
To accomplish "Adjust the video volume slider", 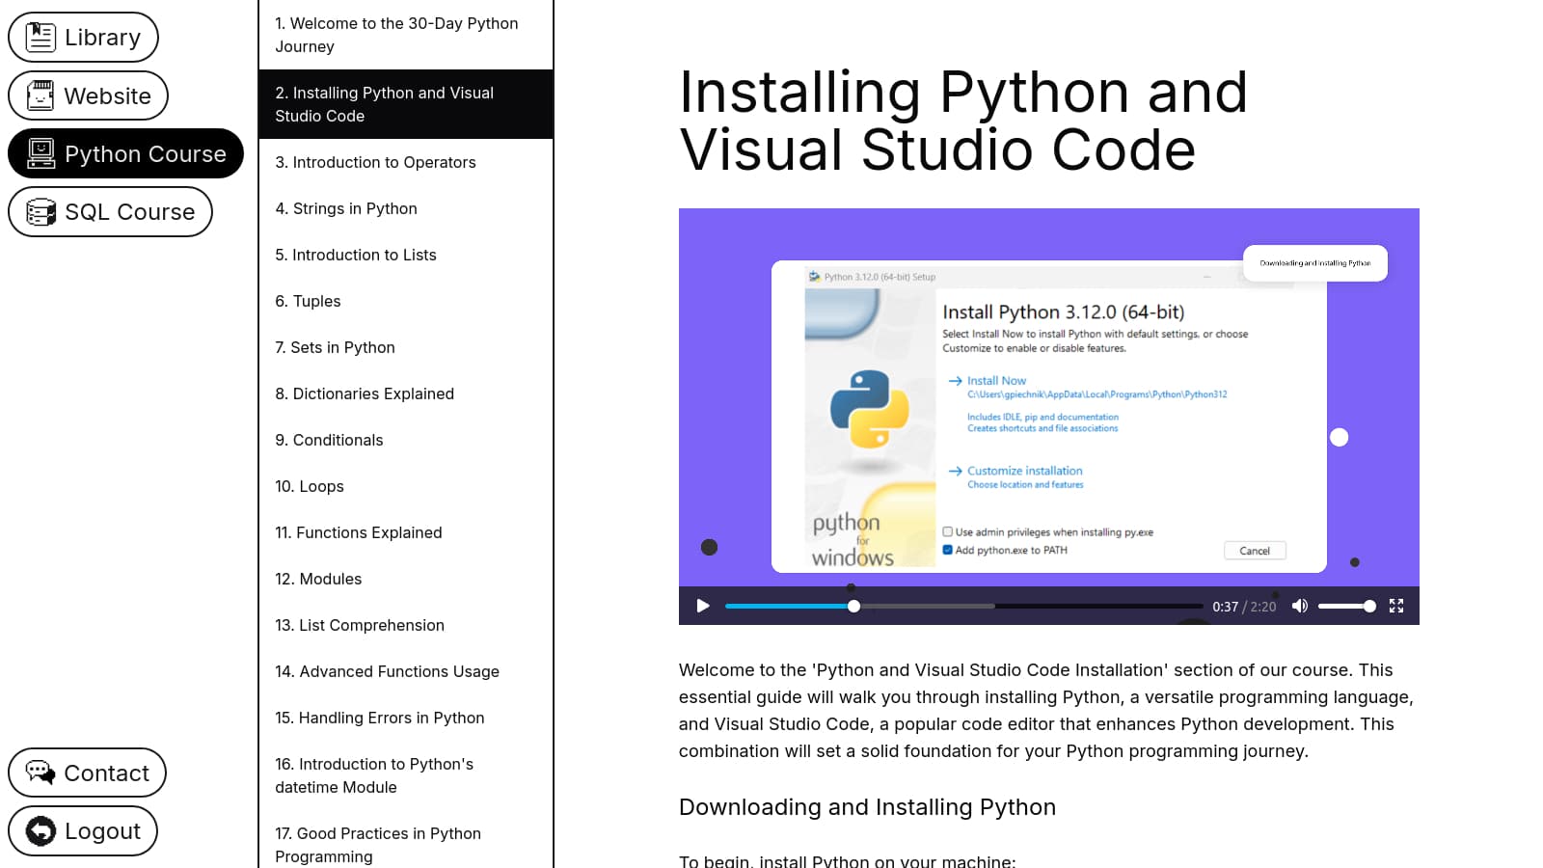I will [x=1346, y=606].
